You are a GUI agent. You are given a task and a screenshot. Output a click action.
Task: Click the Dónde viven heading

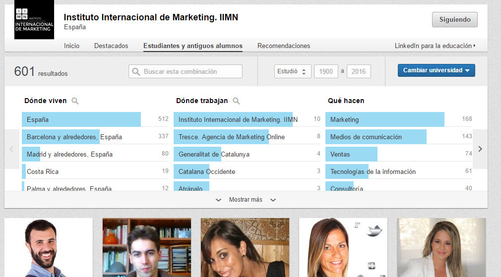click(45, 101)
